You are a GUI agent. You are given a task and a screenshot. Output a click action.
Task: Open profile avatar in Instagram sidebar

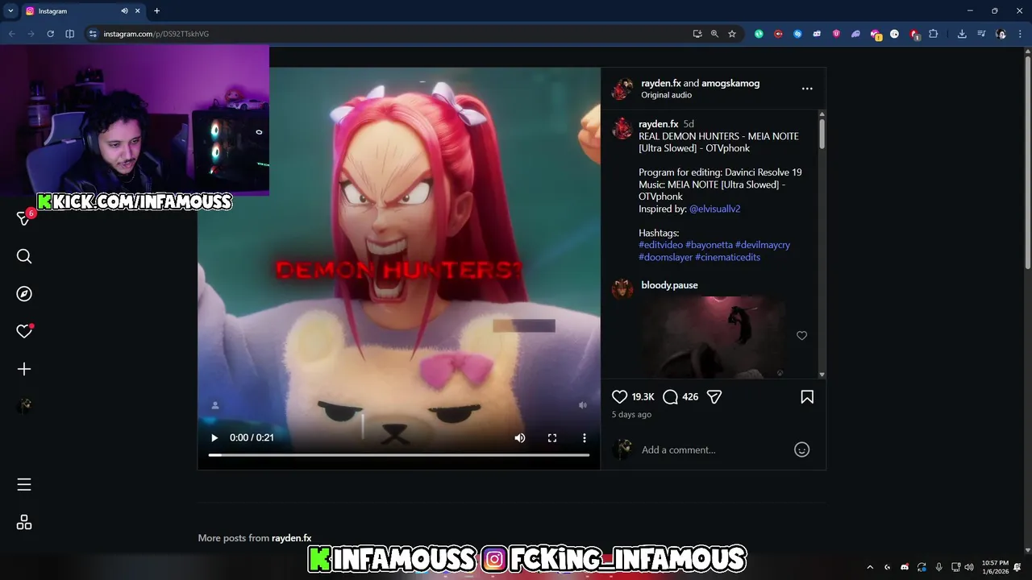(24, 407)
